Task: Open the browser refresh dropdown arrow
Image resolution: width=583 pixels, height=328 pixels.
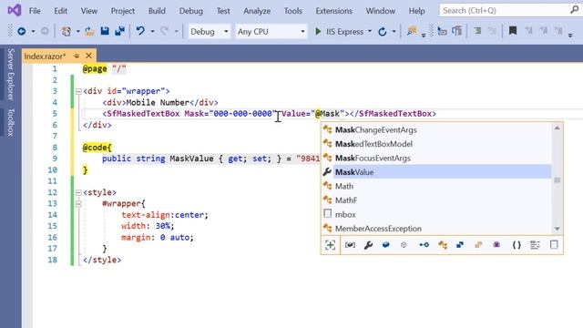Action: pyautogui.click(x=394, y=32)
